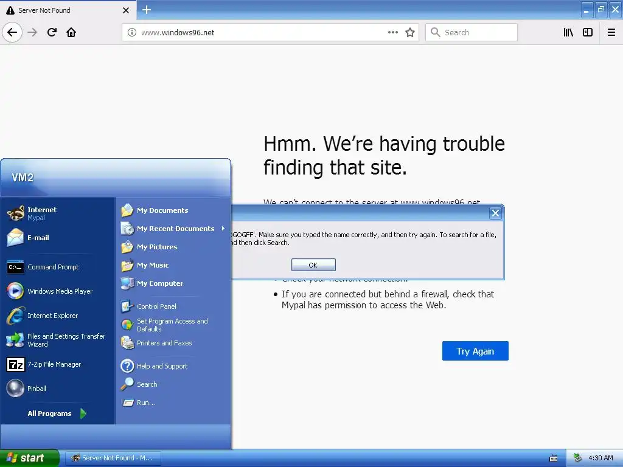Expand My Recent Documents submenu

tap(173, 229)
